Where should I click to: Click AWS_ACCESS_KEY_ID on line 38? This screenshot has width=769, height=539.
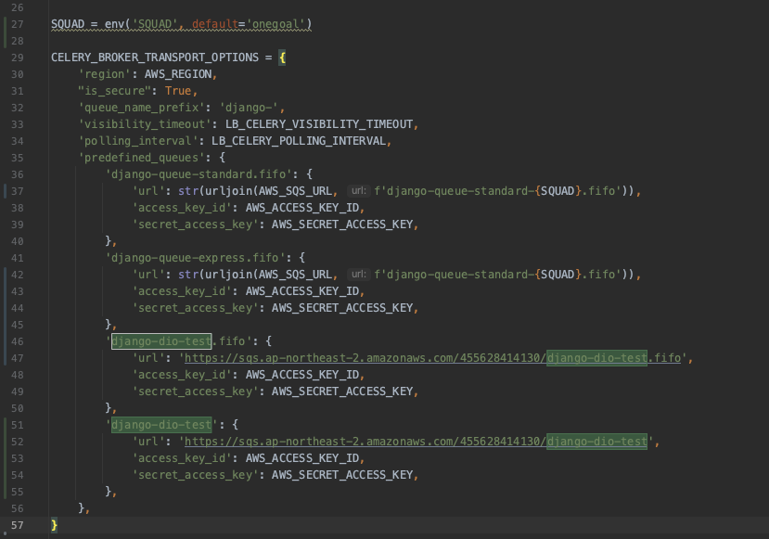302,208
